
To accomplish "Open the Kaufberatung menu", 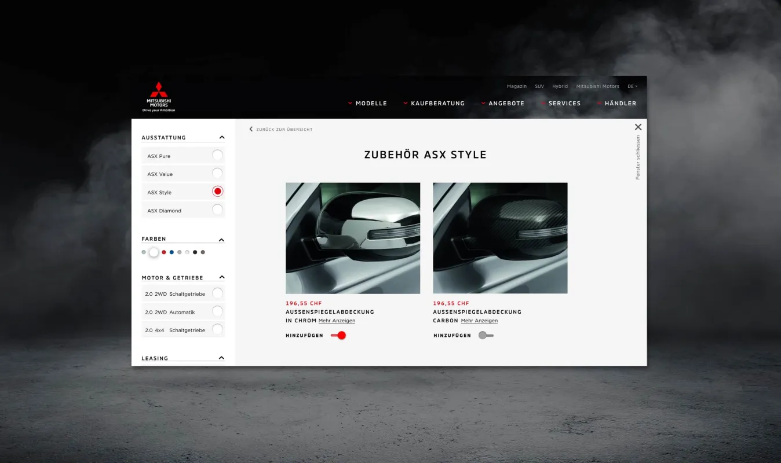I will tap(437, 104).
